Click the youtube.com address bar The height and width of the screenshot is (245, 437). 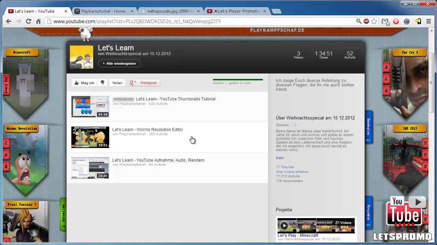tap(201, 21)
